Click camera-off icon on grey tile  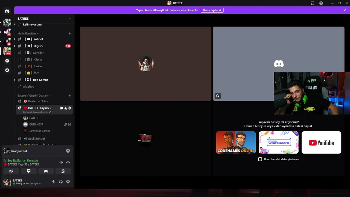[x=218, y=96]
